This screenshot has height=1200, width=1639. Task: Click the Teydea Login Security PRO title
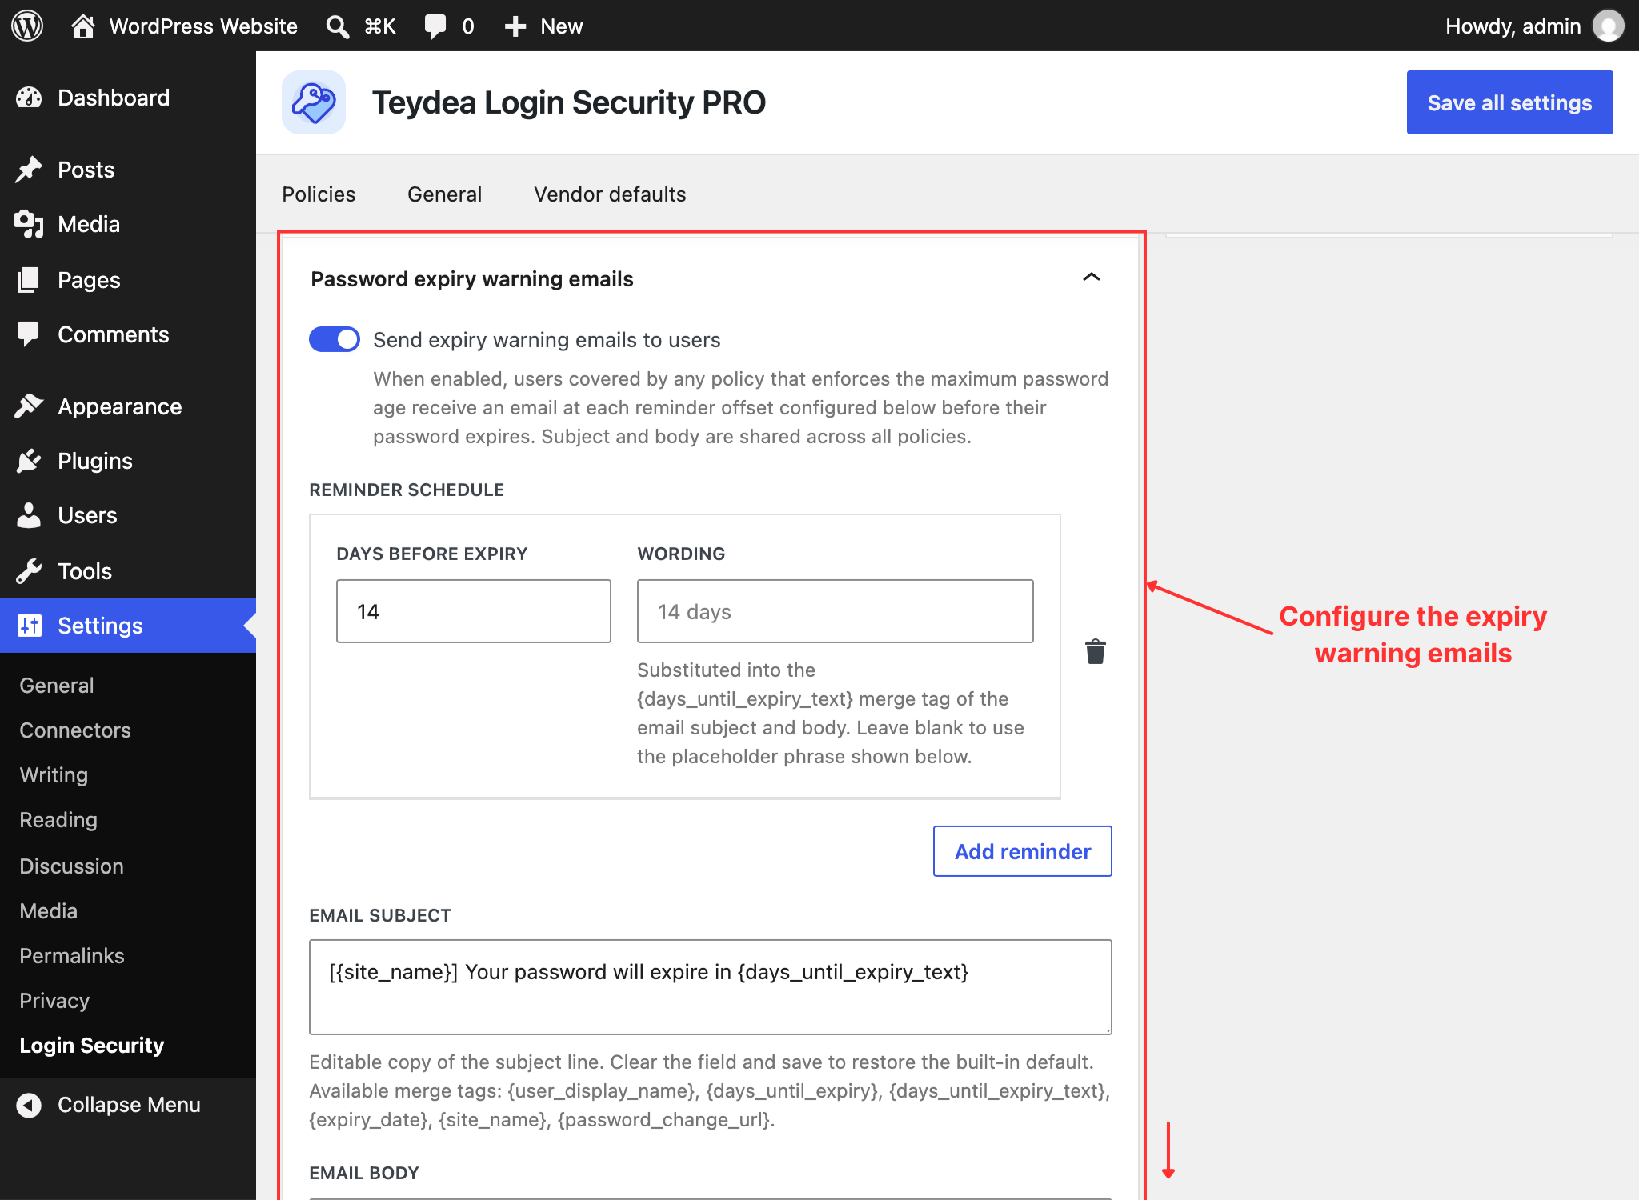(x=569, y=102)
